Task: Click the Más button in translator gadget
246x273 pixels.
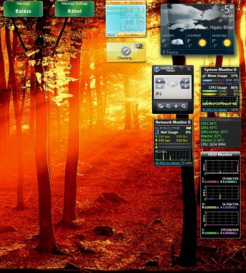Action: coord(110,35)
